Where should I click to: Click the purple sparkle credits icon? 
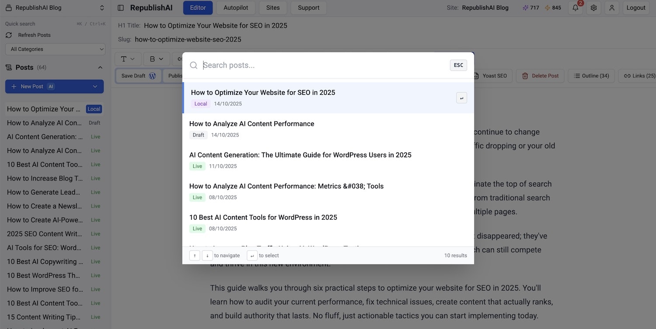click(525, 8)
